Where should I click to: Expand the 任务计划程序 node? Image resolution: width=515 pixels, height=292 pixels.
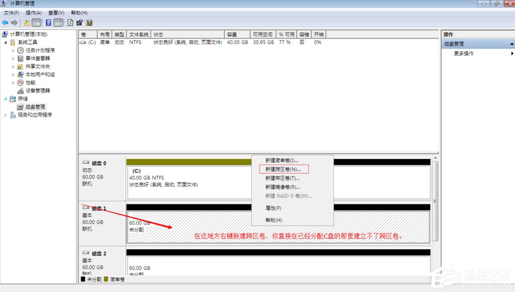(13, 50)
